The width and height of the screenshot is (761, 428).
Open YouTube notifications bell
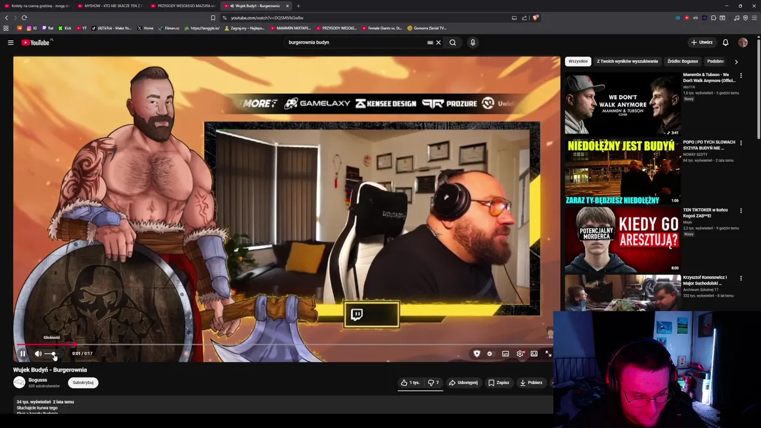725,42
